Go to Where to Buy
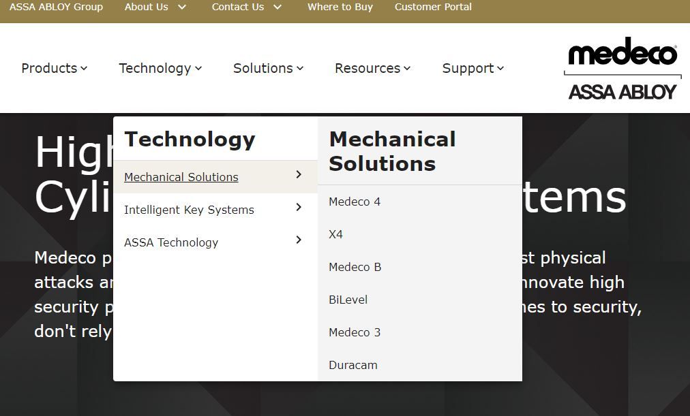The width and height of the screenshot is (690, 416). coord(340,7)
